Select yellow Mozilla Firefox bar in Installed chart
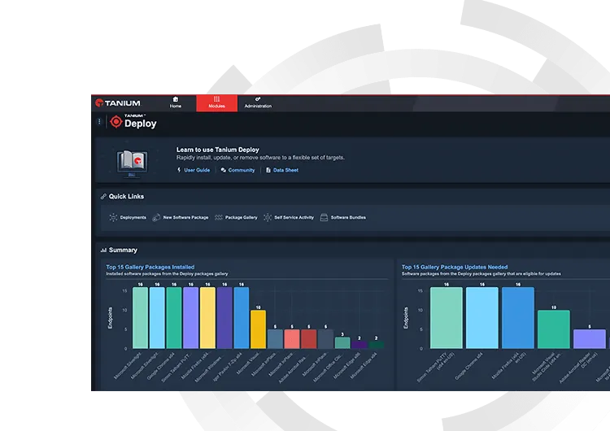 (x=207, y=318)
